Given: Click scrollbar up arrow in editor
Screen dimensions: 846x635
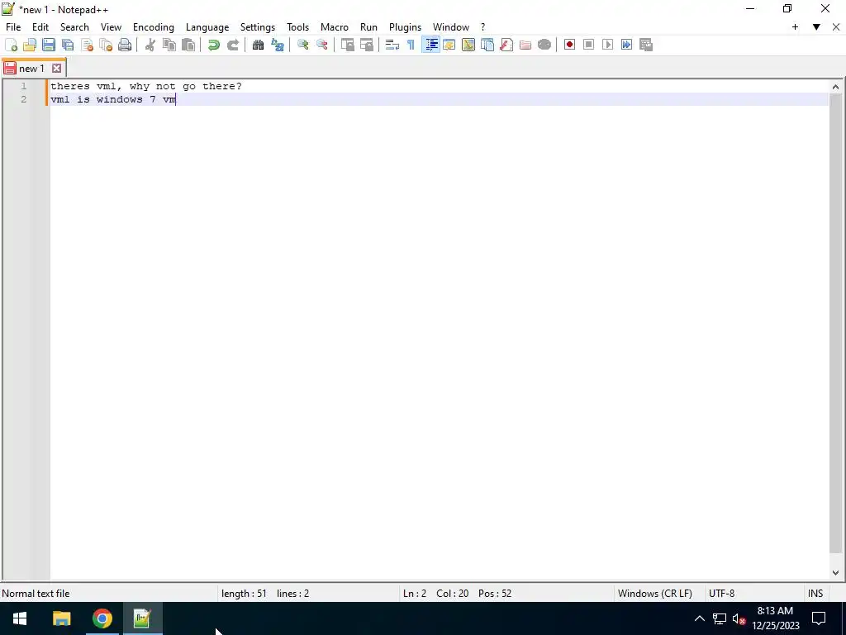Looking at the screenshot, I should (x=835, y=87).
